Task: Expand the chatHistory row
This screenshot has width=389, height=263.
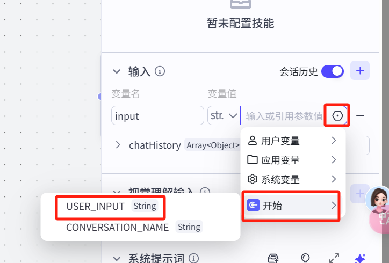Action: (x=118, y=145)
